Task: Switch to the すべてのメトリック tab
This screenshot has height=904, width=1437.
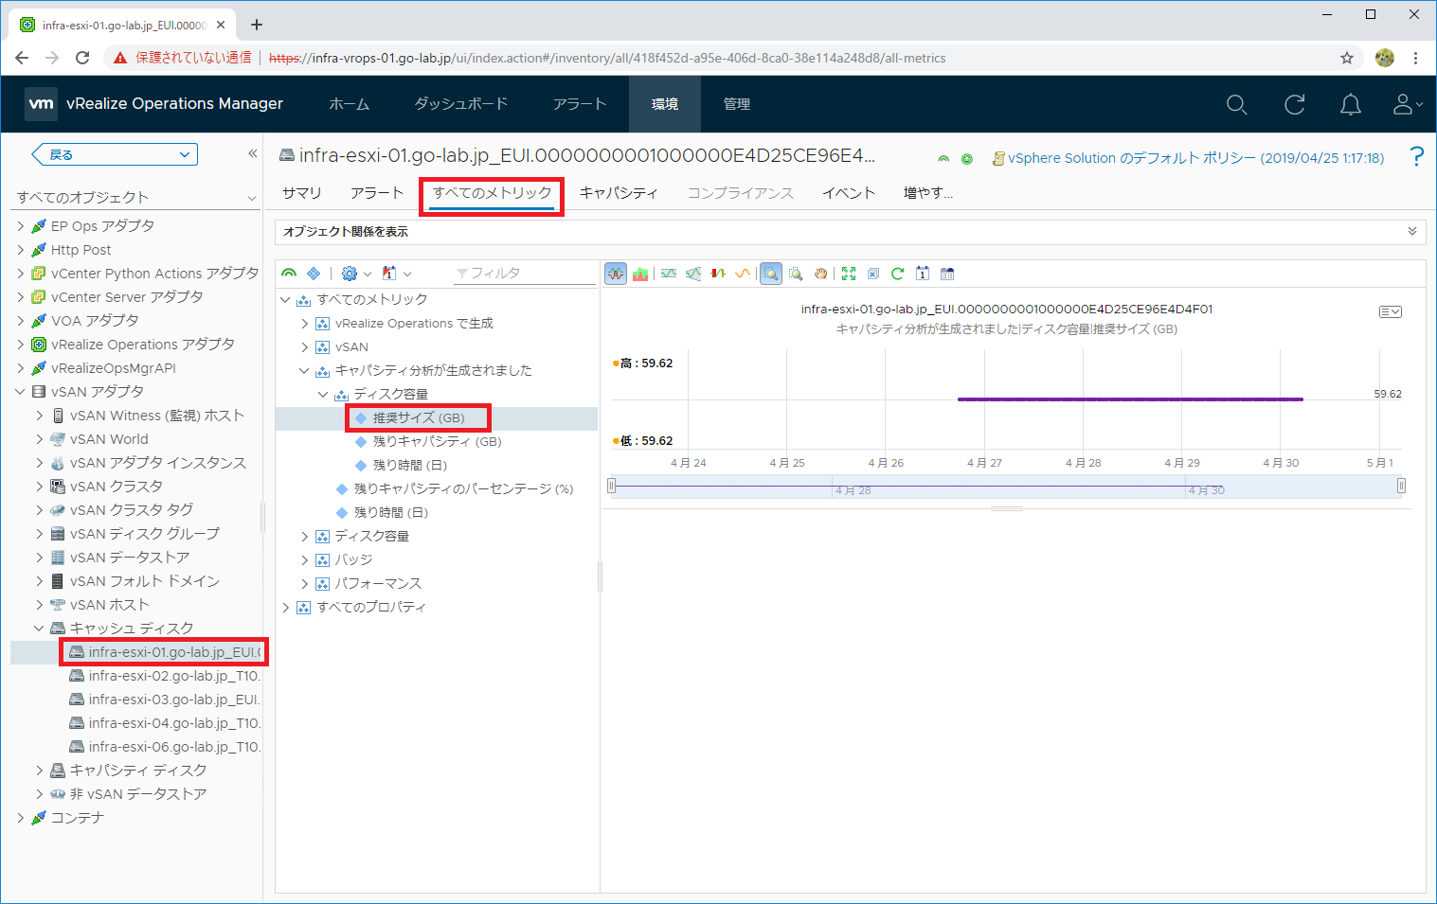Action: (x=493, y=192)
